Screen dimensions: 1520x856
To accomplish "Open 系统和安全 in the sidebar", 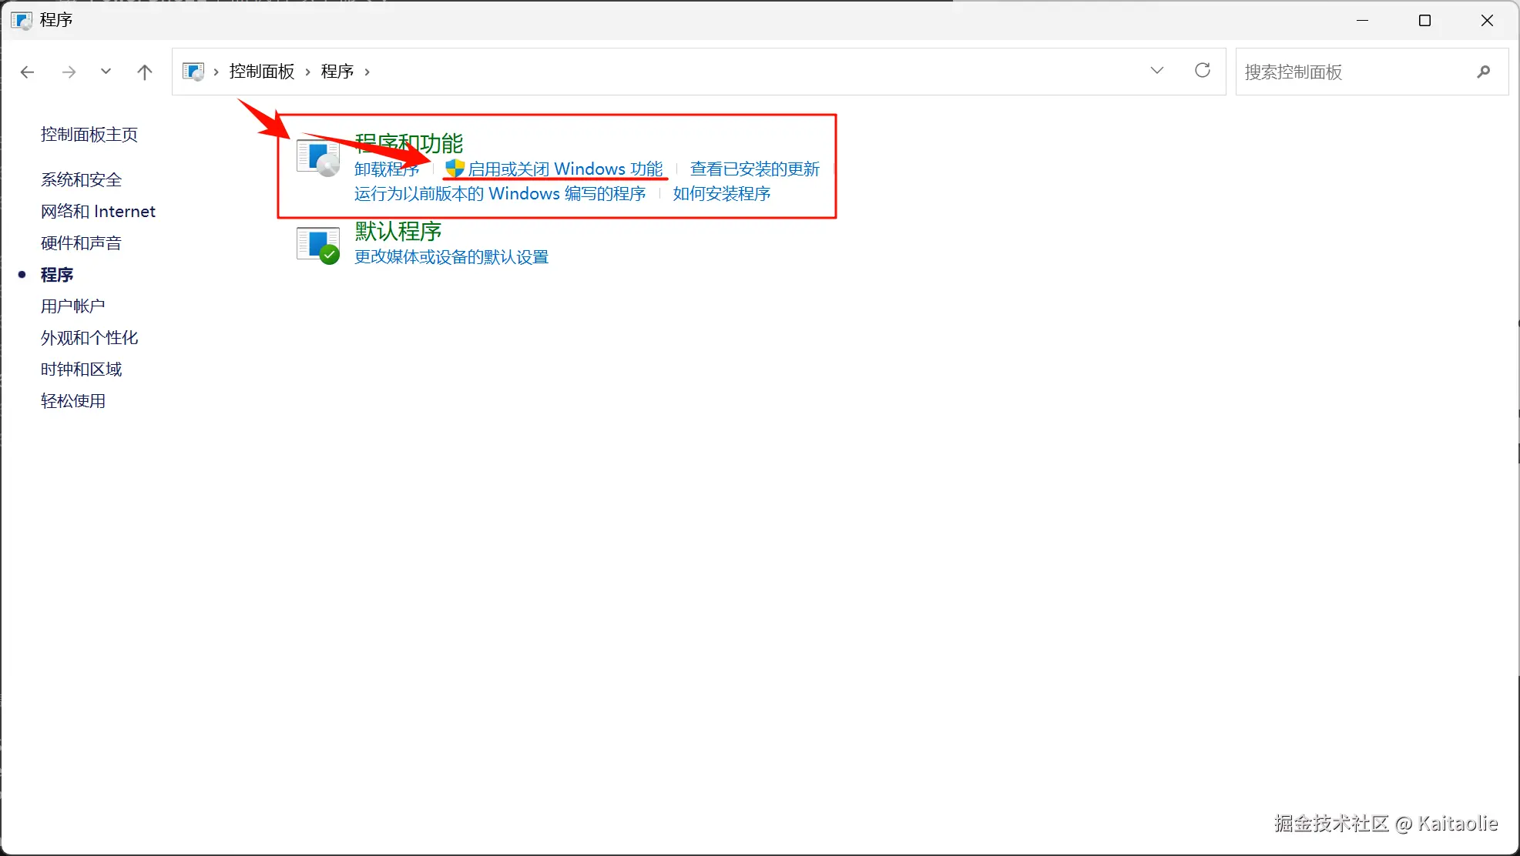I will [81, 180].
